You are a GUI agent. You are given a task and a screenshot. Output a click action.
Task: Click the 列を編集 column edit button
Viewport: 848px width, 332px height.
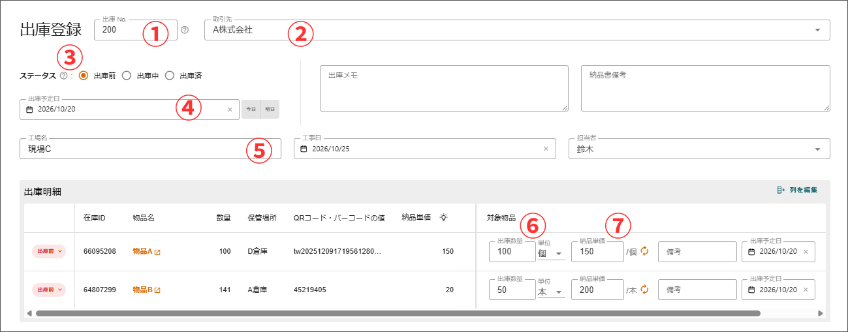(x=797, y=190)
